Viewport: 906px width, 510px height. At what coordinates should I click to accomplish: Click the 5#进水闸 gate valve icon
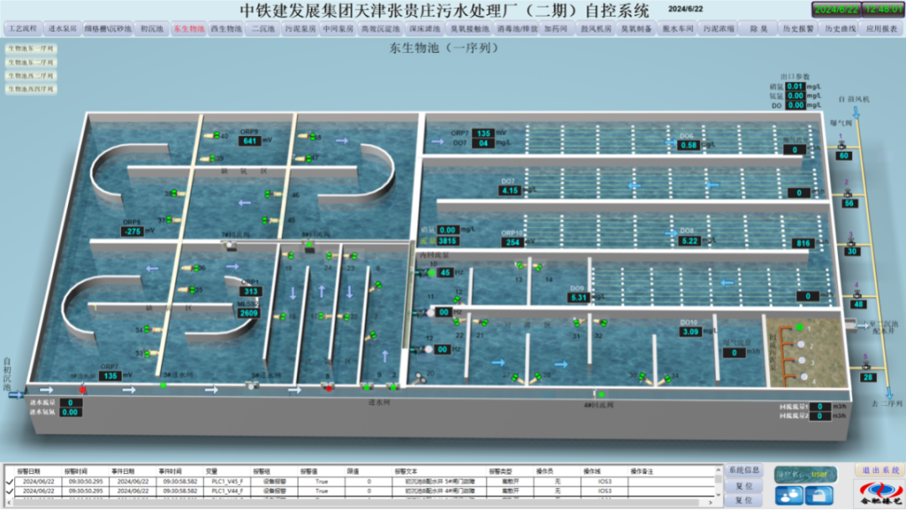[253, 386]
